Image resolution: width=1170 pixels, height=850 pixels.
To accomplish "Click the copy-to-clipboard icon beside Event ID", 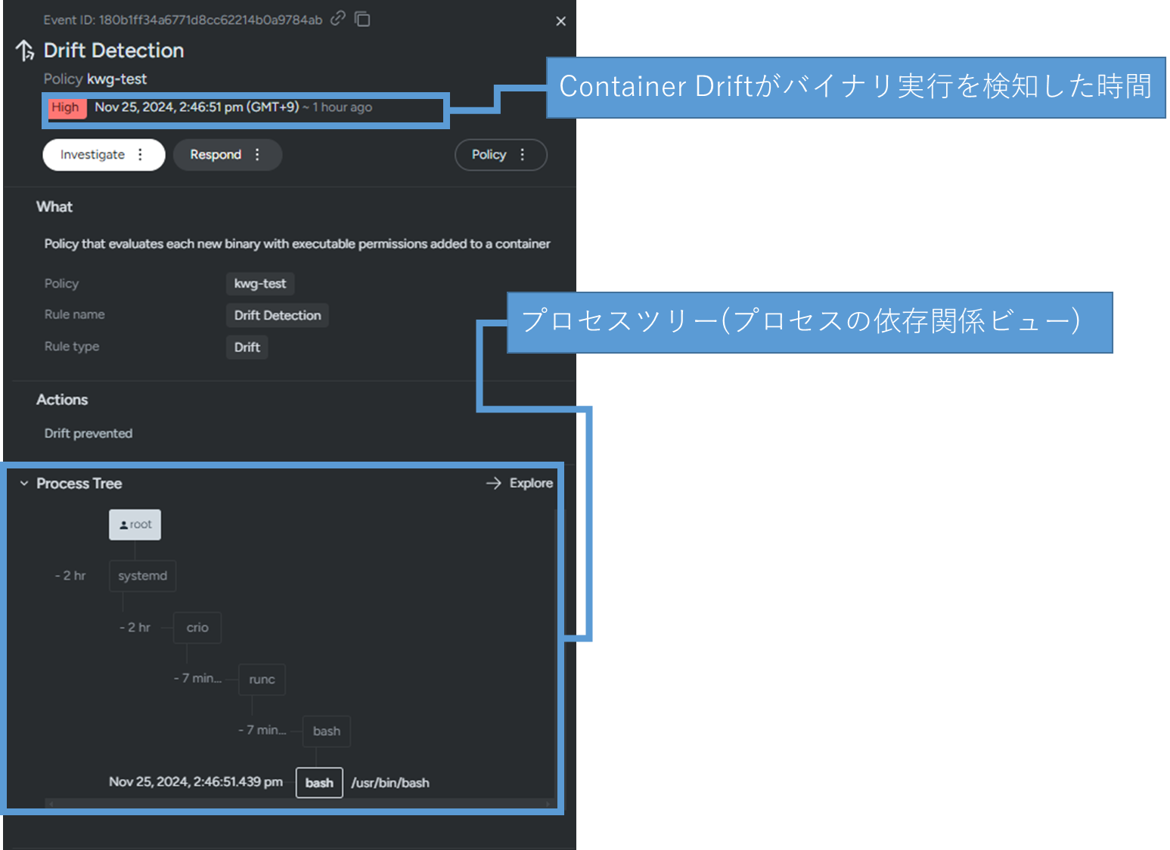I will pos(363,19).
